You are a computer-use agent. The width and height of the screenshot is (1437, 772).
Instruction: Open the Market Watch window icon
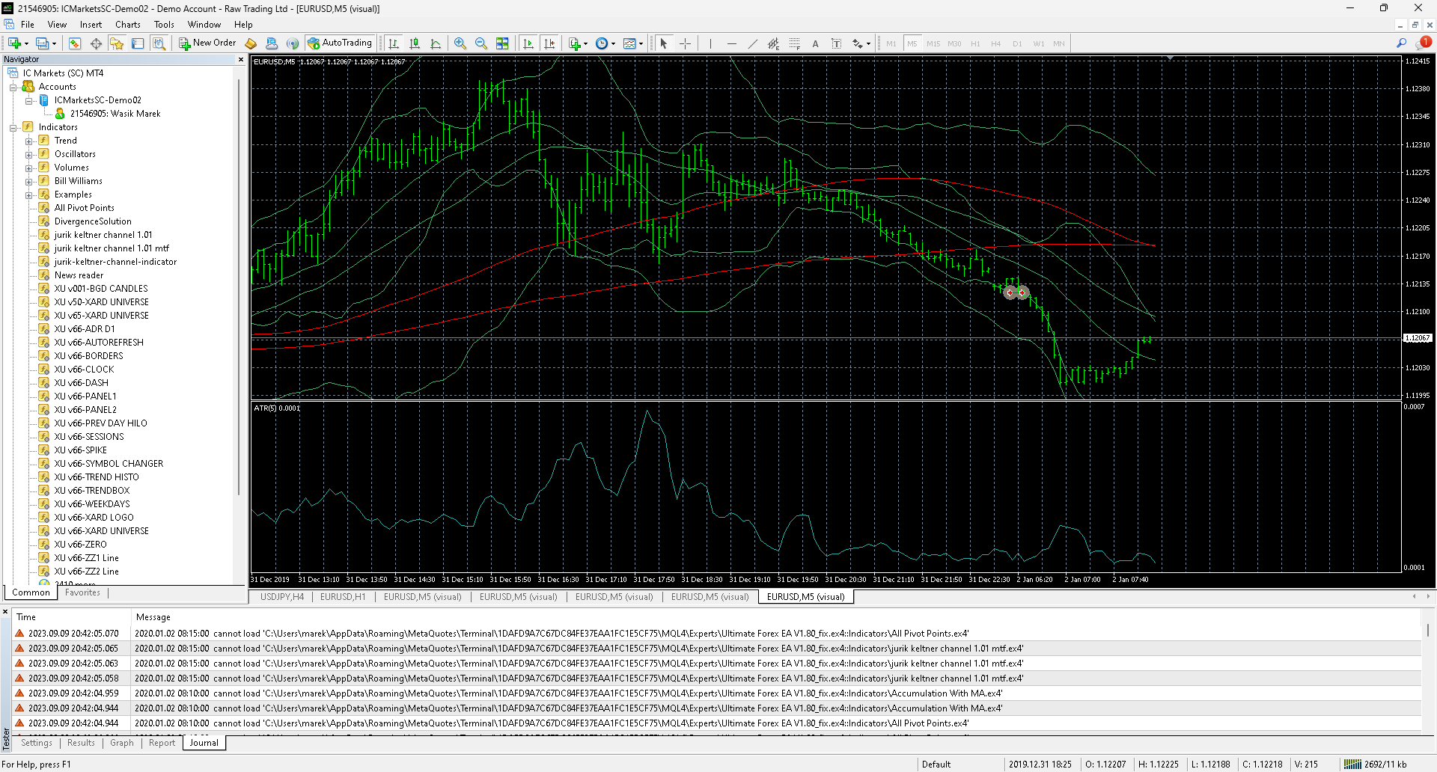point(75,43)
